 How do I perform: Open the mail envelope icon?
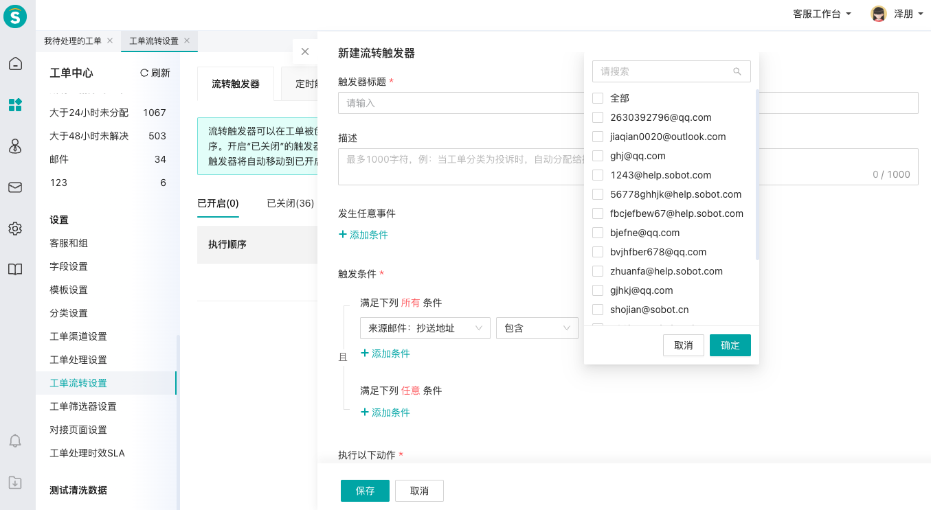(15, 187)
